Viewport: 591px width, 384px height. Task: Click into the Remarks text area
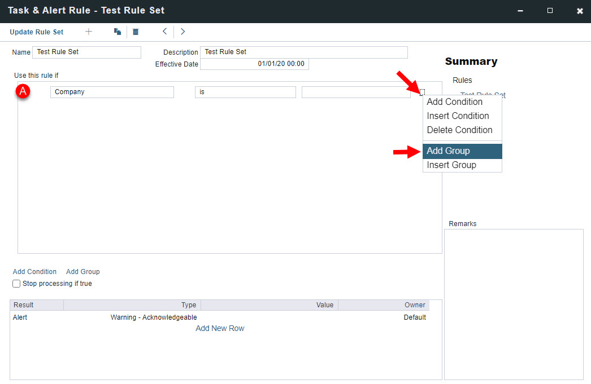click(x=514, y=304)
